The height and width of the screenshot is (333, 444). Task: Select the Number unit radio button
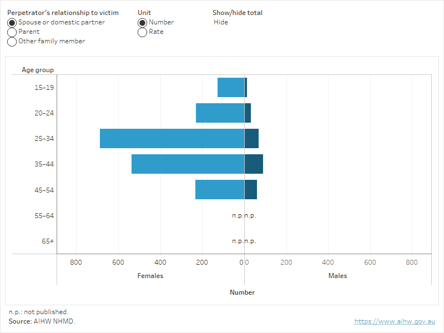click(x=143, y=23)
